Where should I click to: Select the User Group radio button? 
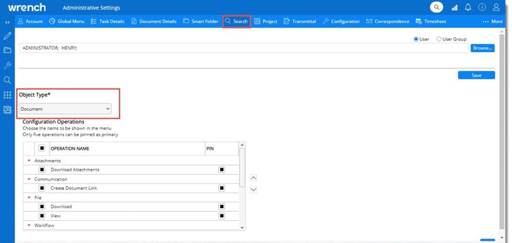[x=439, y=39]
